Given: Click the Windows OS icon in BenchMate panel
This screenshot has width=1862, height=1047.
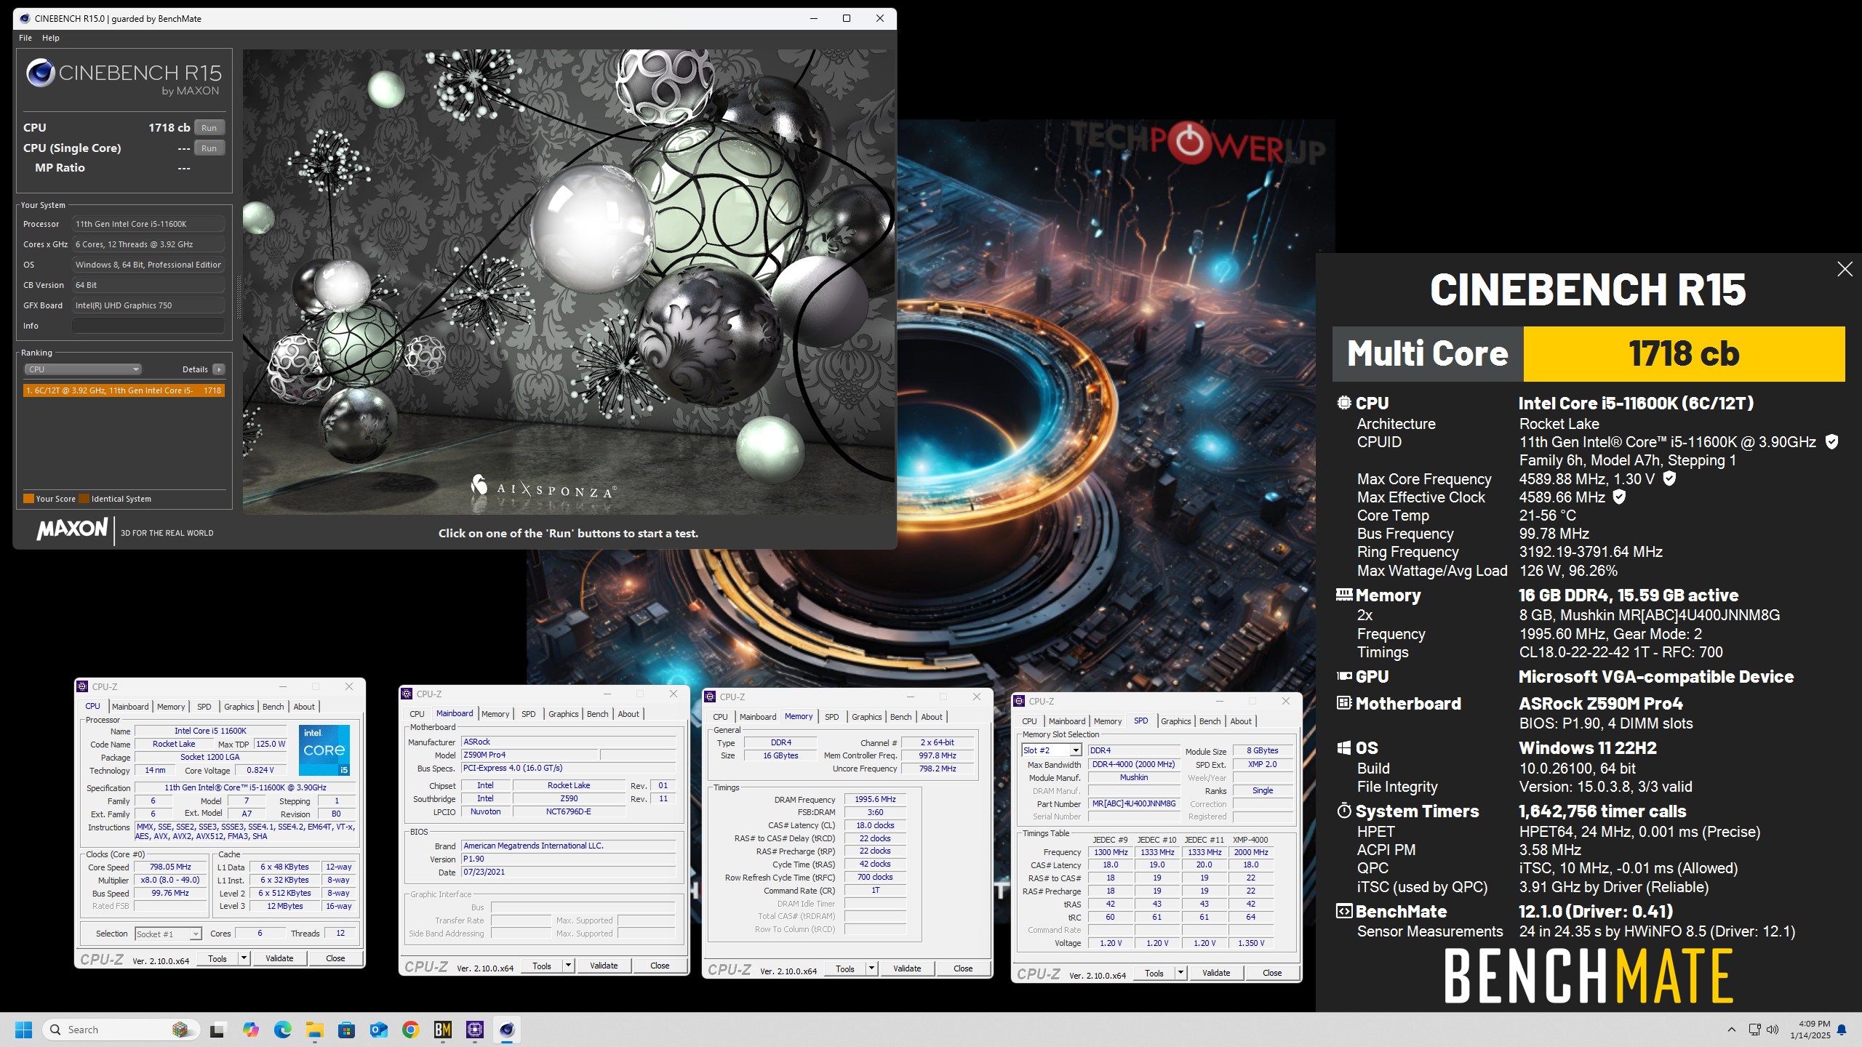Looking at the screenshot, I should point(1343,747).
